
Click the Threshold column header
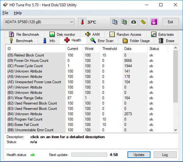111,49
